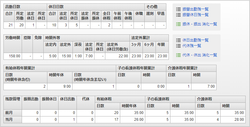This screenshot has height=127, width=250.
Task: Select the 法定外 value 15:00
Action: 65,56
